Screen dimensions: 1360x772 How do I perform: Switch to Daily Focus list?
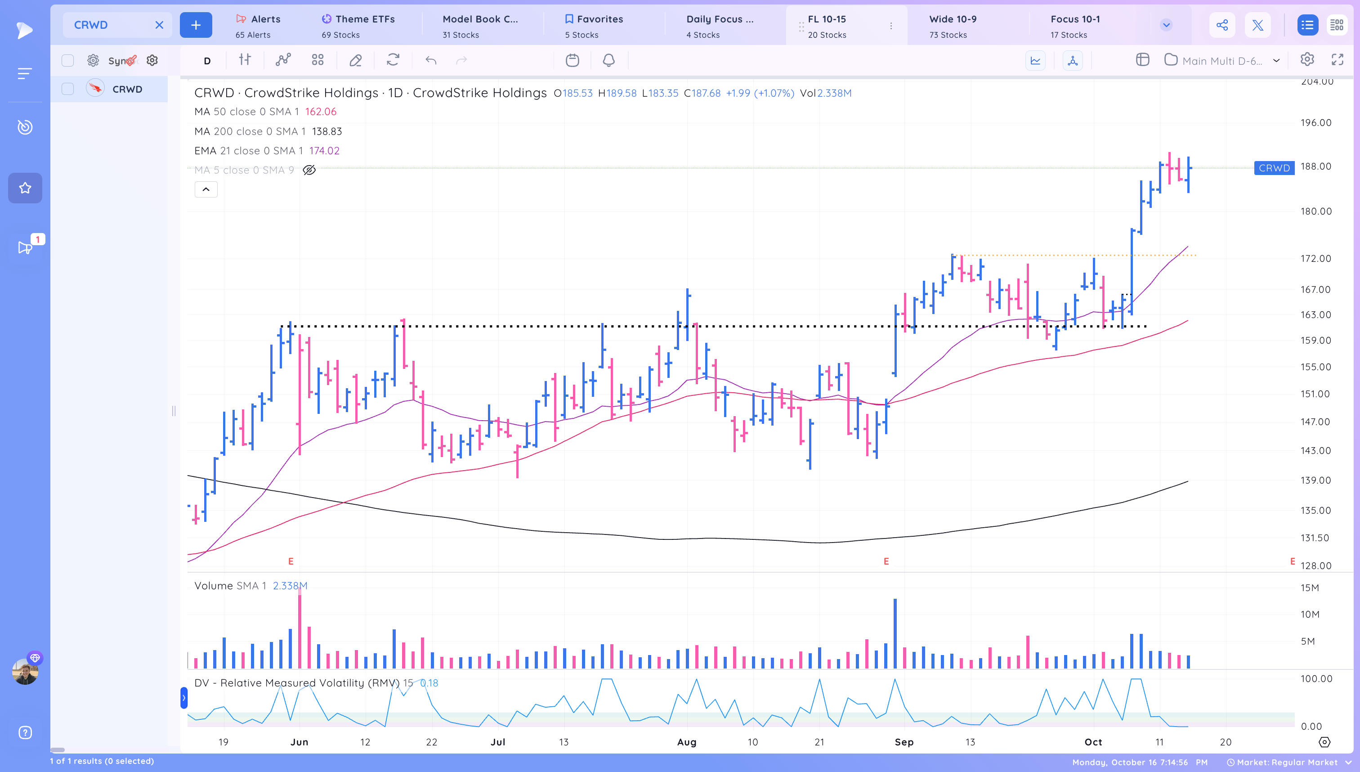point(720,26)
